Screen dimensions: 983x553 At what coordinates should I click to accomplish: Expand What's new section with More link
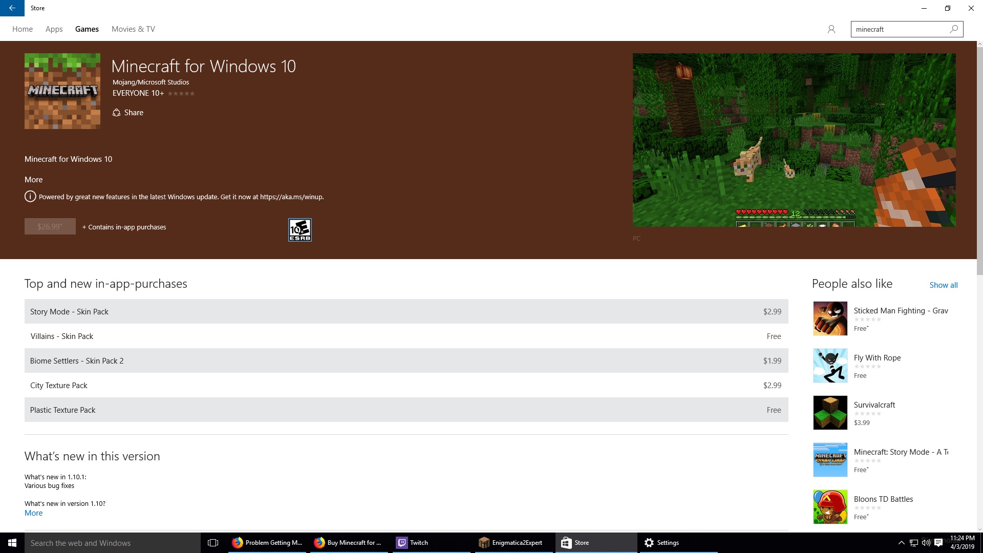[x=34, y=513]
